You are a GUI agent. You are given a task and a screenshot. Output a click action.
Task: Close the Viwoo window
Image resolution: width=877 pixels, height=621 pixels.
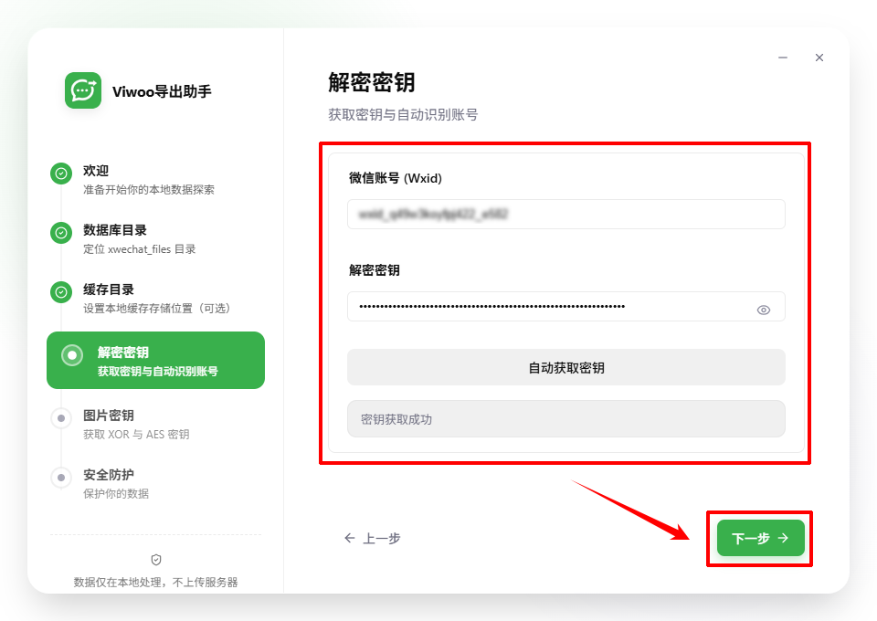(819, 58)
